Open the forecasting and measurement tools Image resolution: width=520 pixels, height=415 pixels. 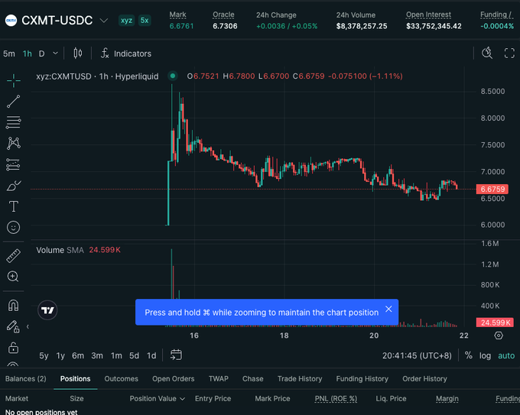[x=14, y=164]
